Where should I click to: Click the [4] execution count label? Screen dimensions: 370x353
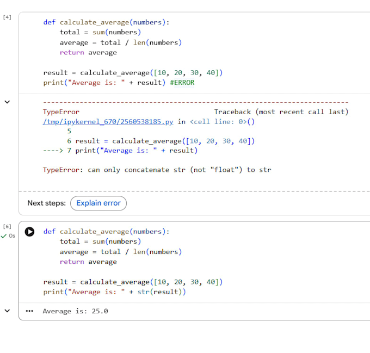pyautogui.click(x=7, y=17)
